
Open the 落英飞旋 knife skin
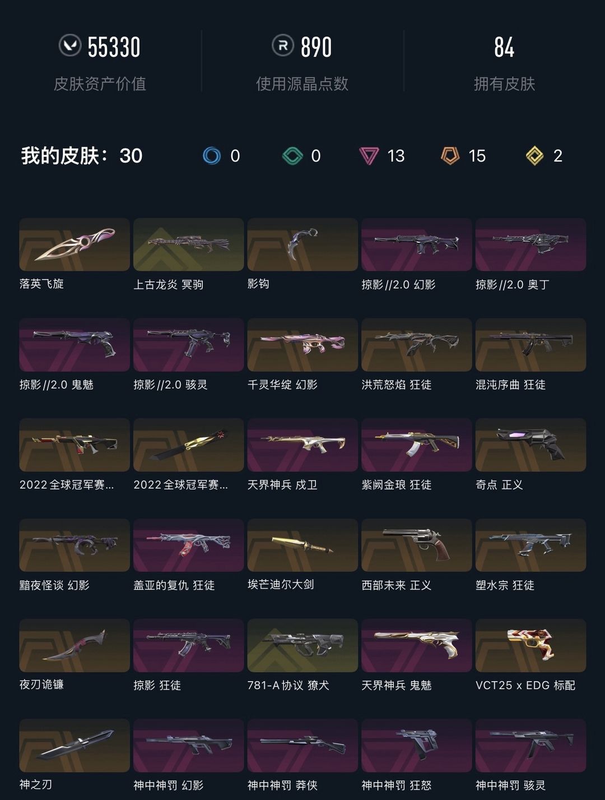75,244
